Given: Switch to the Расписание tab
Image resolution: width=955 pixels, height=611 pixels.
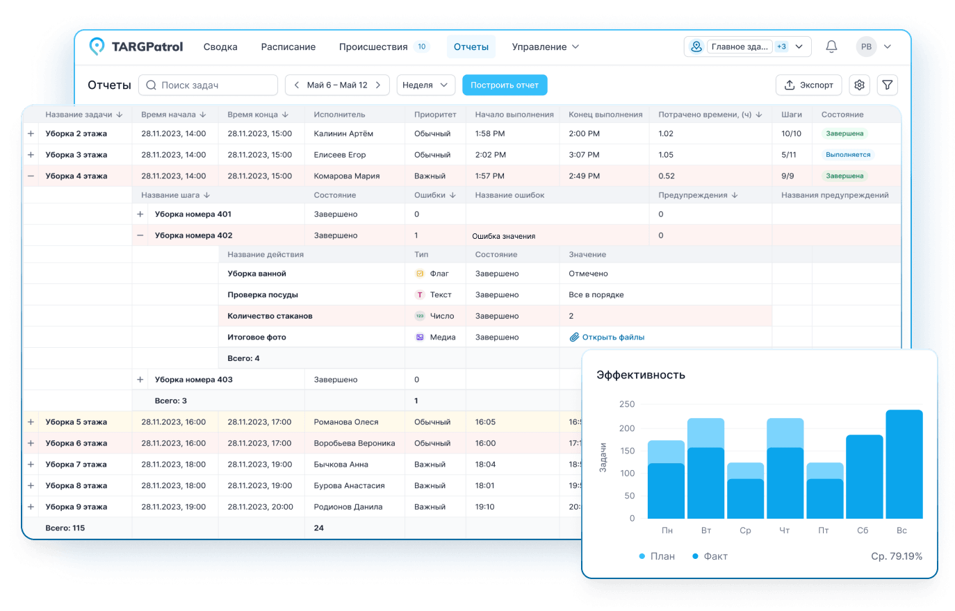Looking at the screenshot, I should (288, 47).
